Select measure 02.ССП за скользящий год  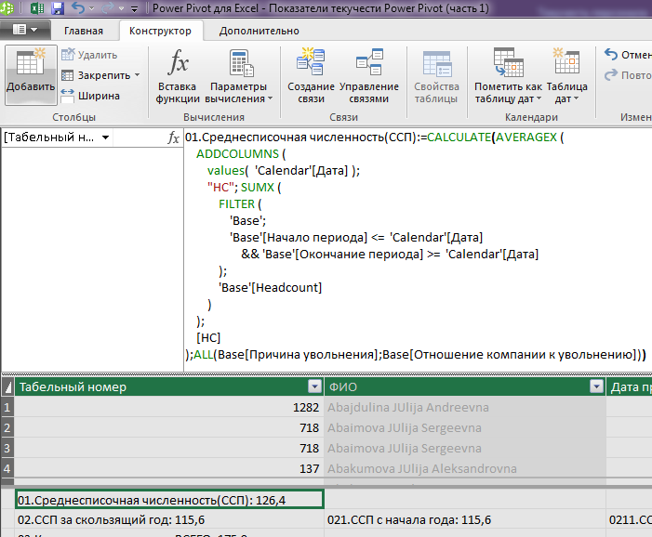coord(169,519)
